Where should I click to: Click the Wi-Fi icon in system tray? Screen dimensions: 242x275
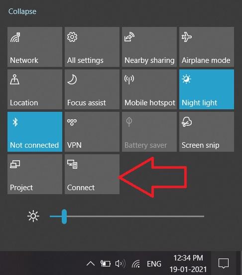(136, 264)
